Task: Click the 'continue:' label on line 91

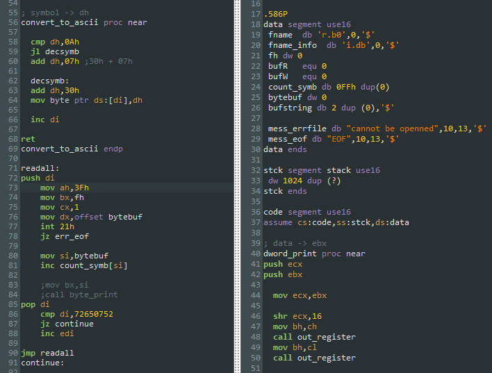Action: coord(42,363)
